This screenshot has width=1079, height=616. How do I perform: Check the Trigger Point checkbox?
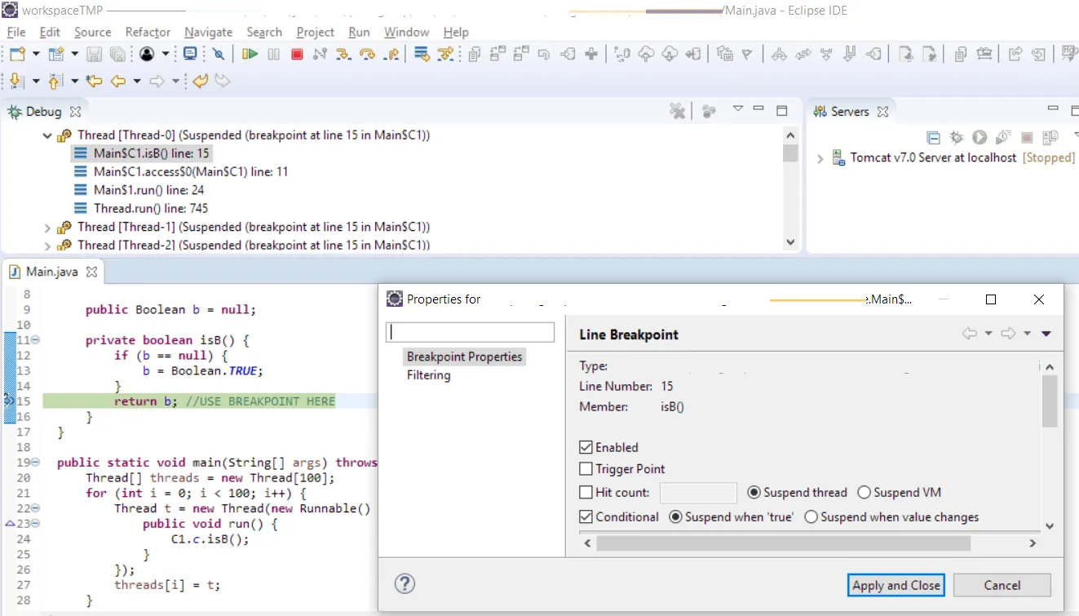click(586, 469)
